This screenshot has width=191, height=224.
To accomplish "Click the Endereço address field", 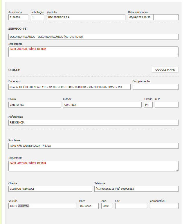I will 70,87.
